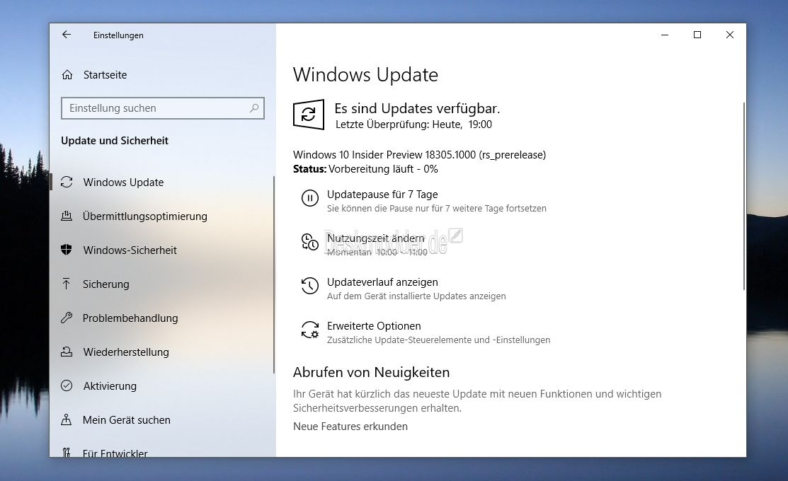Open Erweiterte Optionen
The image size is (788, 481).
point(374,326)
